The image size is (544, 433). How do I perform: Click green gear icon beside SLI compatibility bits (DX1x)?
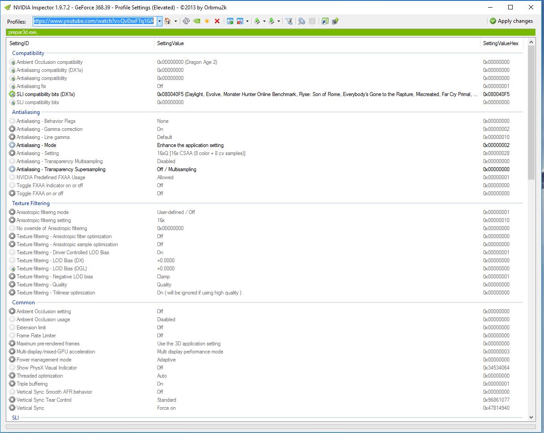click(x=12, y=94)
